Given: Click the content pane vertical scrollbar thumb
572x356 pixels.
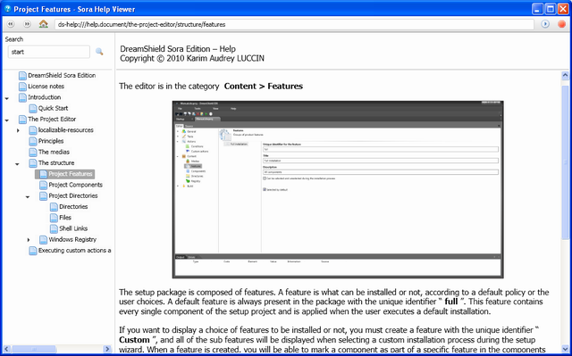Looking at the screenshot, I should point(565,162).
